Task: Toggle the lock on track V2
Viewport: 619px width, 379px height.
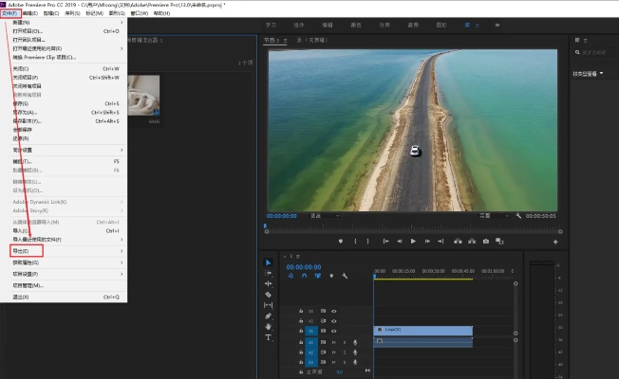Action: click(301, 320)
